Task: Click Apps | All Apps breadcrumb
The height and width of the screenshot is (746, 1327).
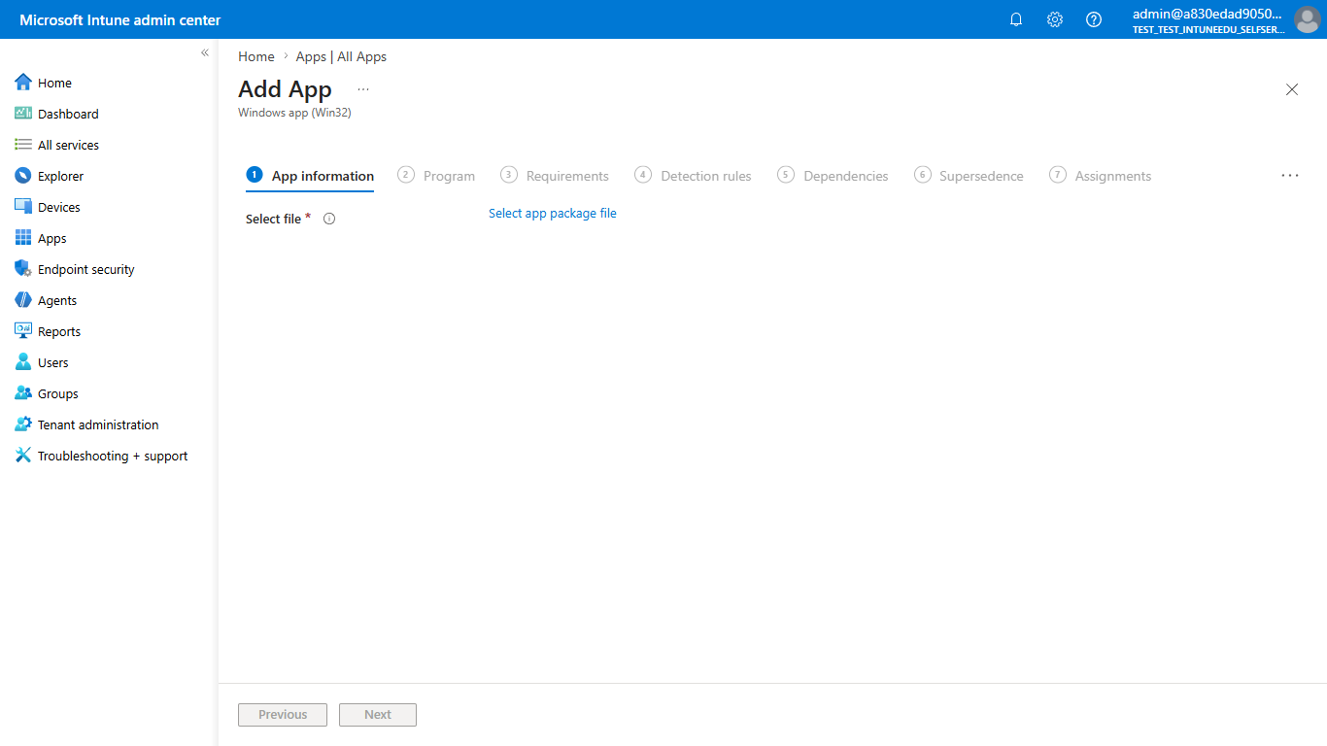Action: 341,56
